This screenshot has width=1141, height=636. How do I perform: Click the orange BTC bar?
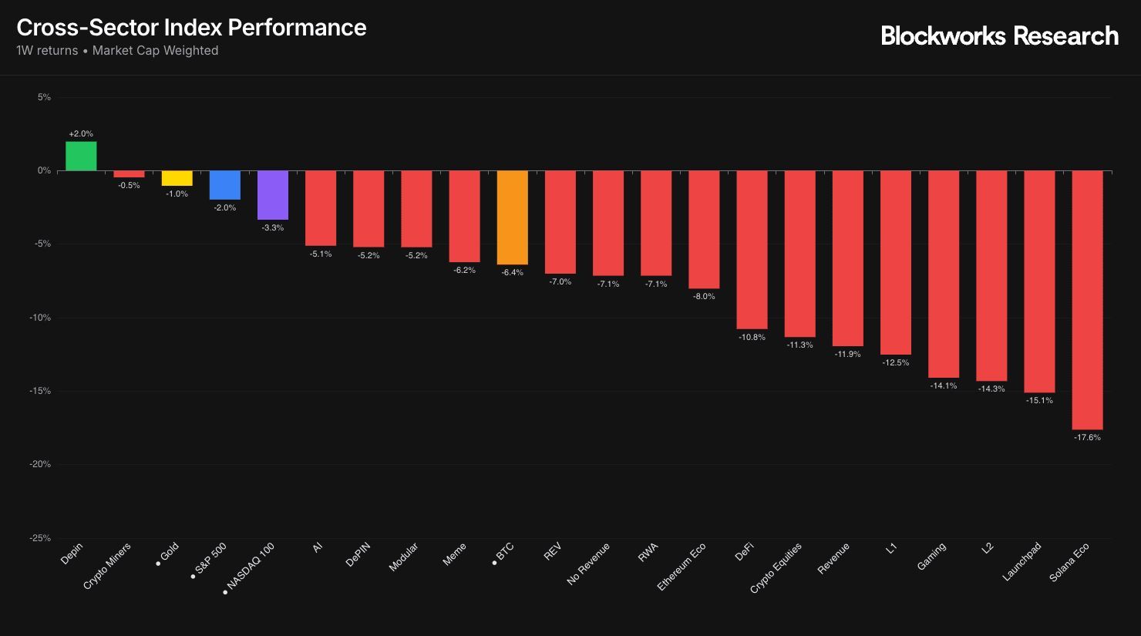click(x=512, y=217)
